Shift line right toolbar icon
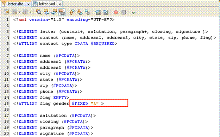This screenshot has width=220, height=137. pos(106,12)
